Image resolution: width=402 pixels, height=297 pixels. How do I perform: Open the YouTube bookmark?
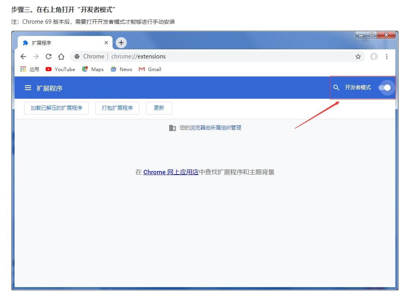60,69
